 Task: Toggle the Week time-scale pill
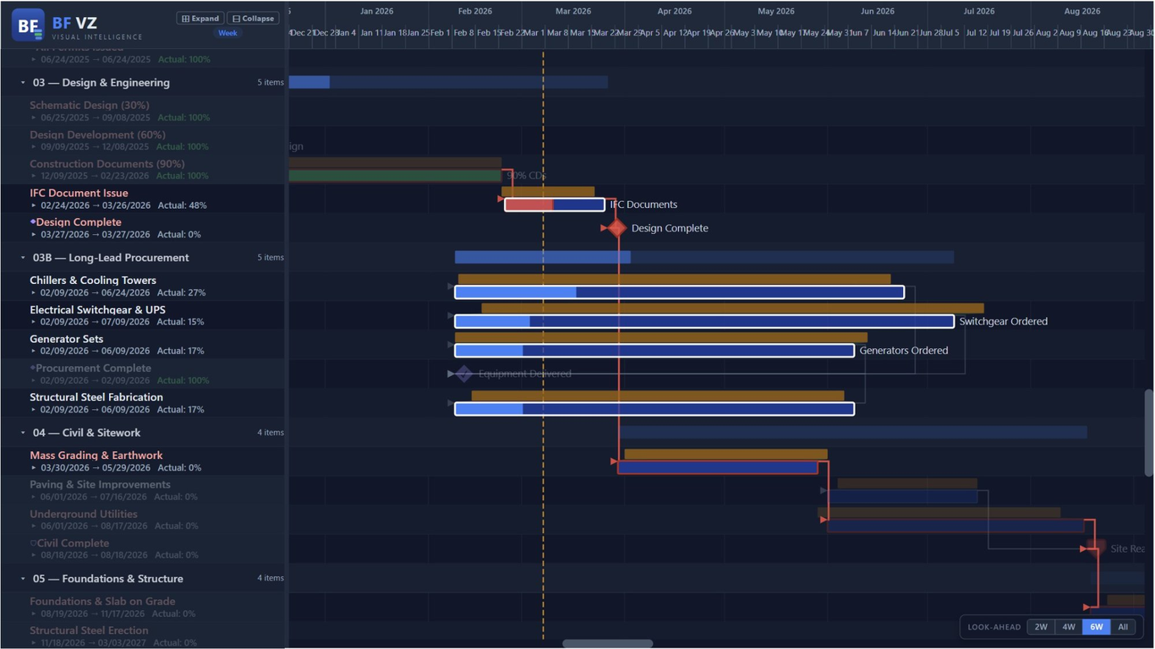(227, 32)
